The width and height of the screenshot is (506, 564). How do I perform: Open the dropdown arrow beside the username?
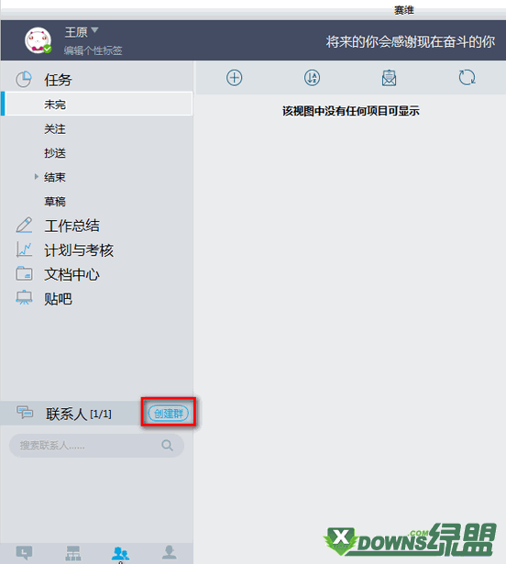[x=94, y=30]
